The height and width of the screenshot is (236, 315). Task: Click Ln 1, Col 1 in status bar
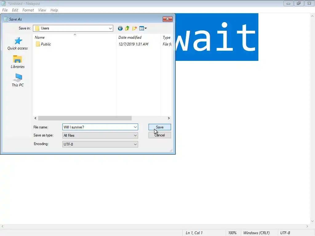pos(194,233)
